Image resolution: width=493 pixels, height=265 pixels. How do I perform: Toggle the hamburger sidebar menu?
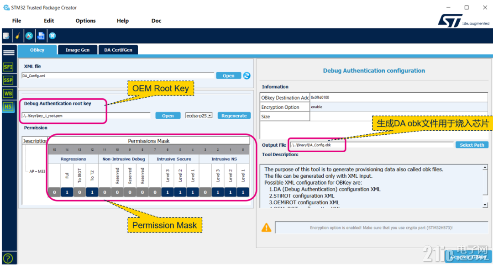coord(9,53)
